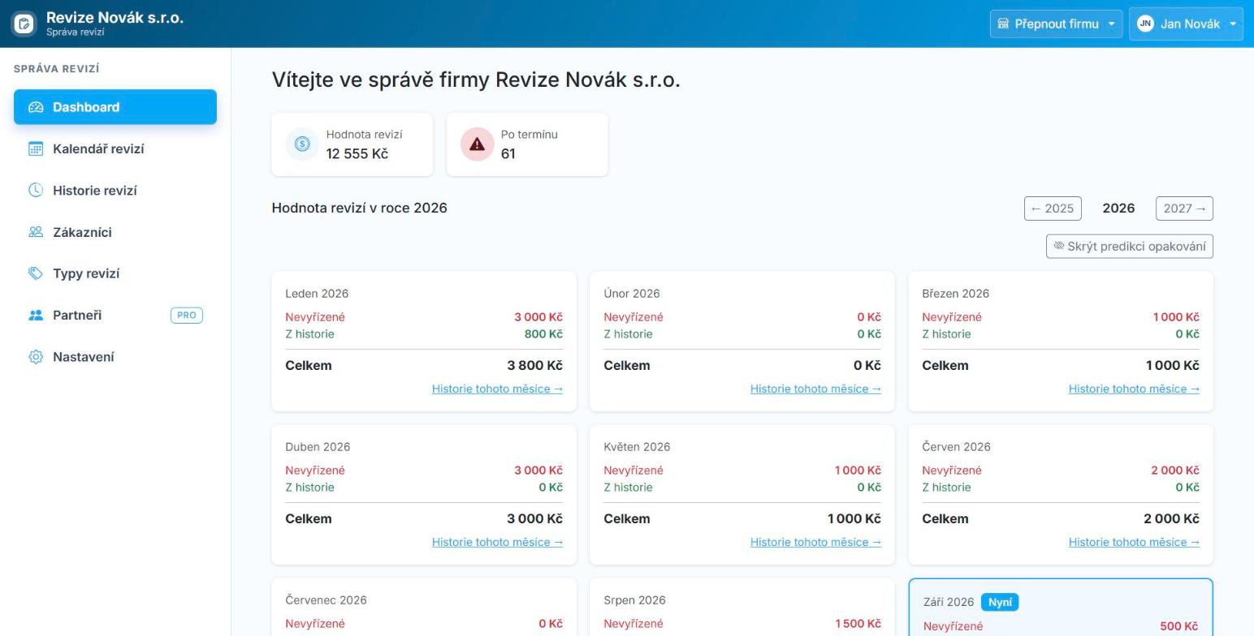Viewport: 1254px width, 636px height.
Task: Go to previous year 2025
Action: pos(1053,208)
